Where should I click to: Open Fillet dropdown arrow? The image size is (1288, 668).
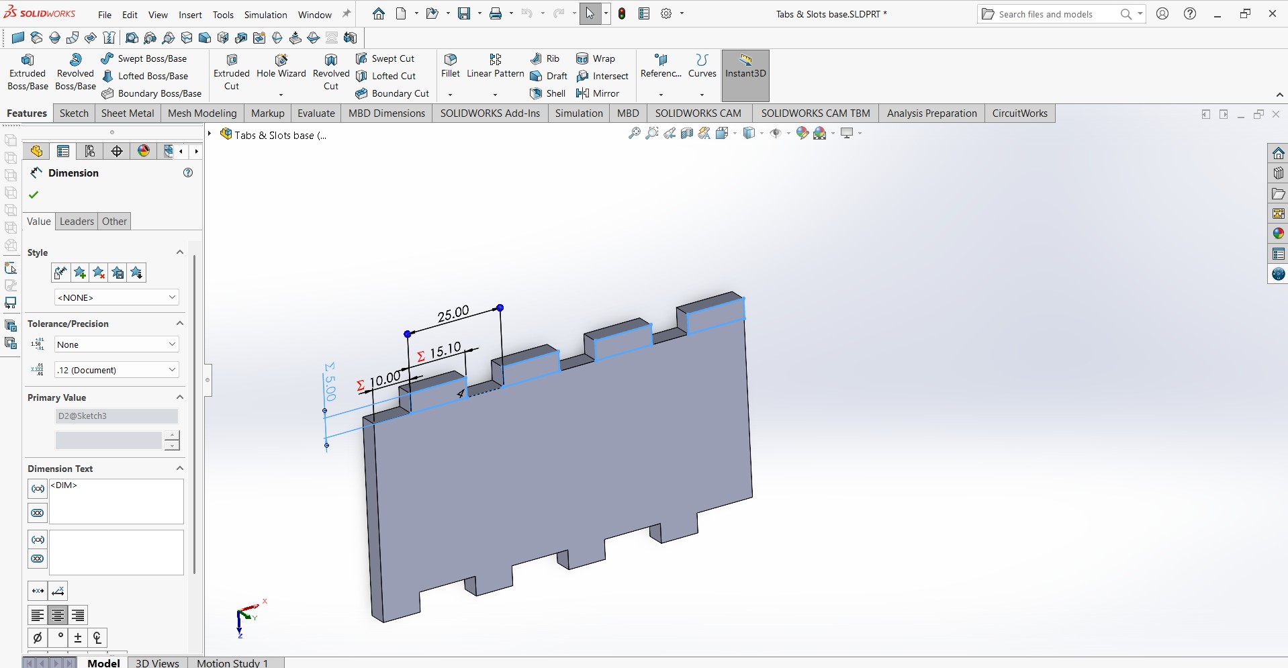click(x=450, y=95)
